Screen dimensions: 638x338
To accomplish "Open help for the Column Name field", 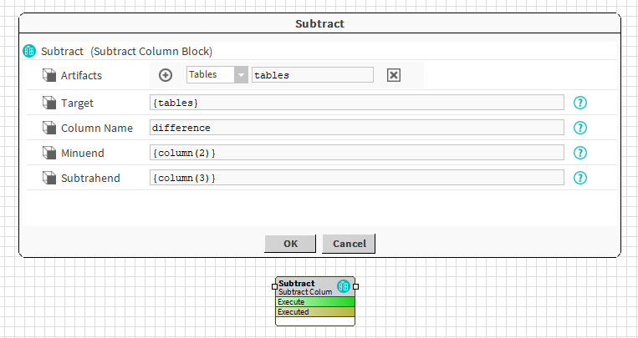I will 580,128.
